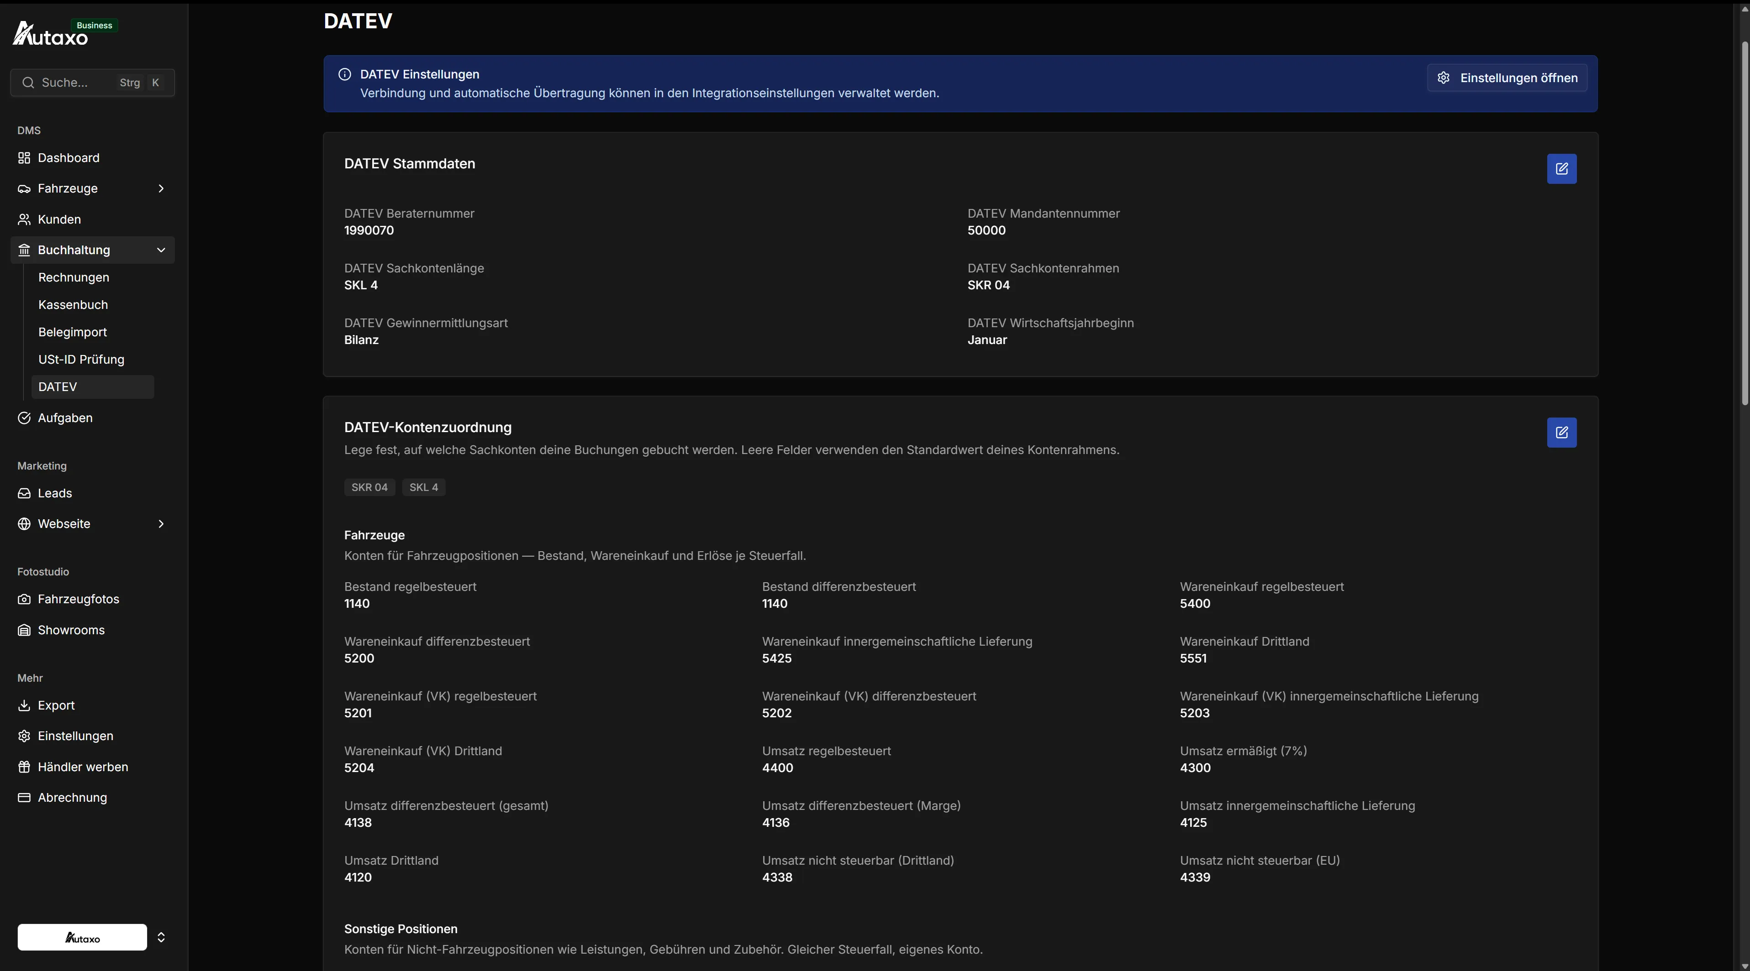Edit DATEV-Kontenzuordnung with pencil icon

tap(1562, 433)
